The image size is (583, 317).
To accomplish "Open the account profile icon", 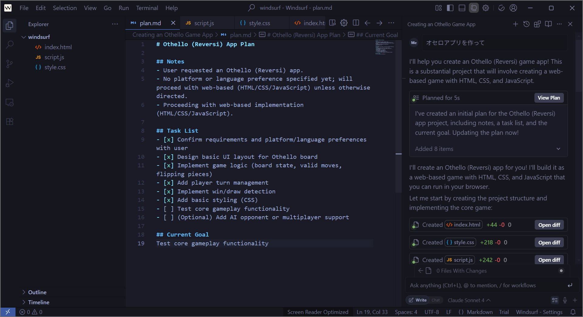I will tap(513, 8).
